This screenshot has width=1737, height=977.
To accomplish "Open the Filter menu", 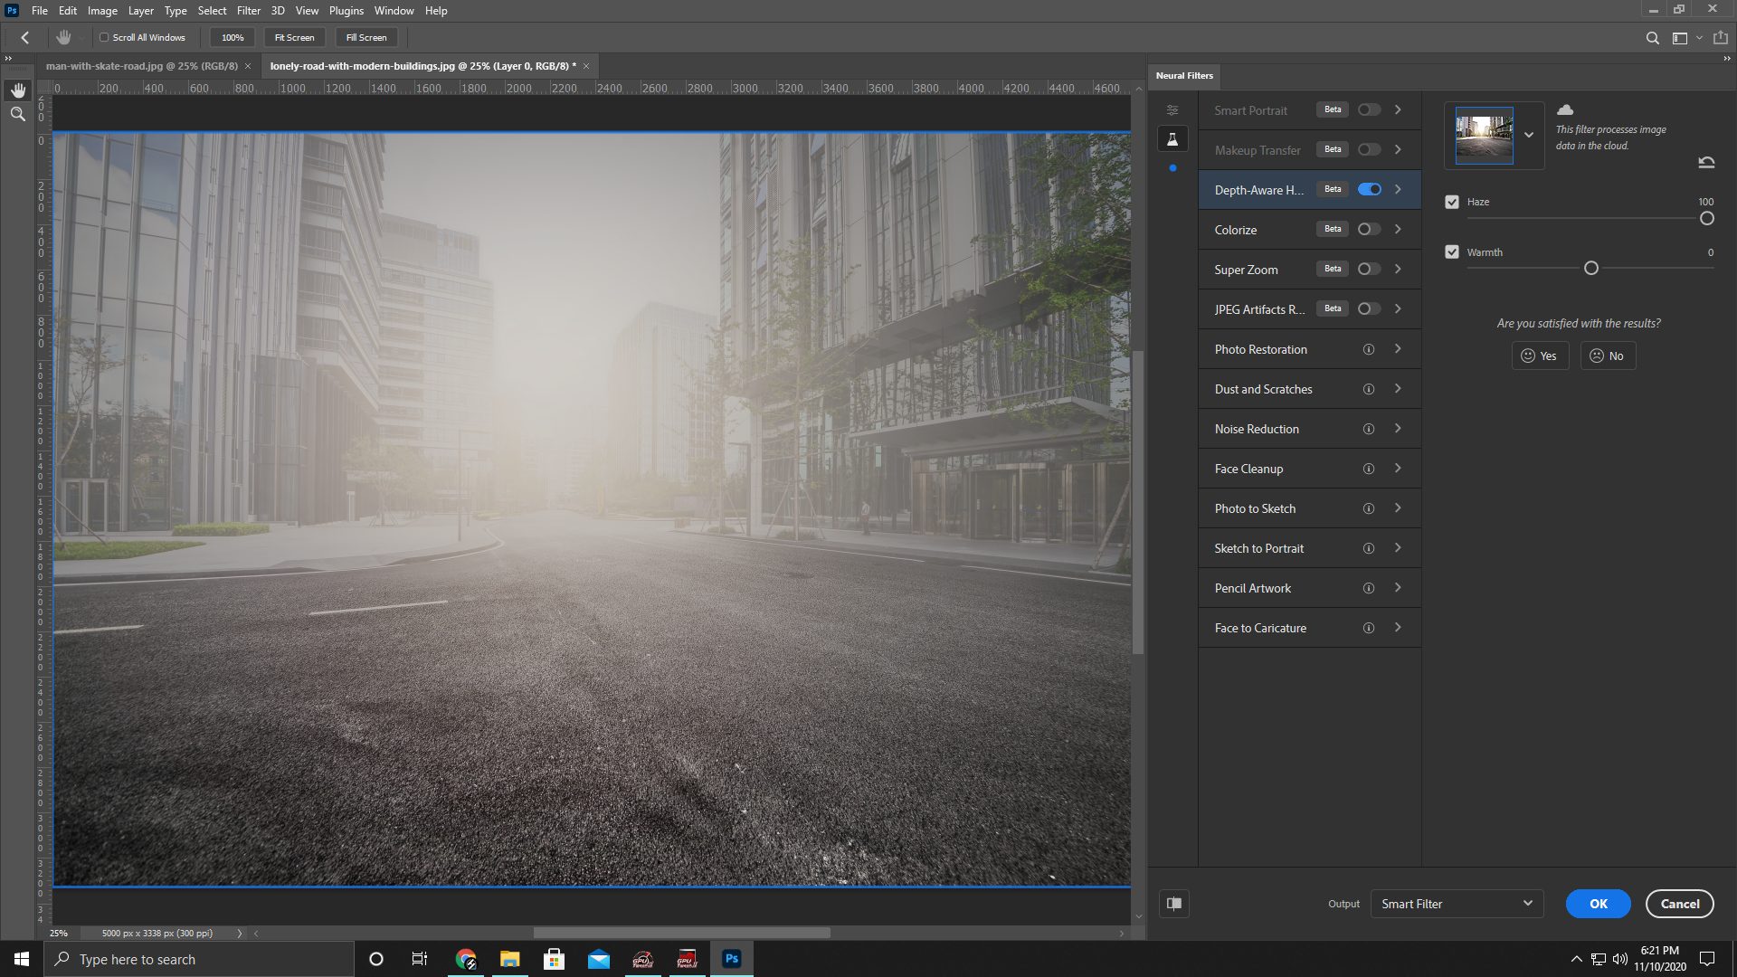I will tap(248, 11).
